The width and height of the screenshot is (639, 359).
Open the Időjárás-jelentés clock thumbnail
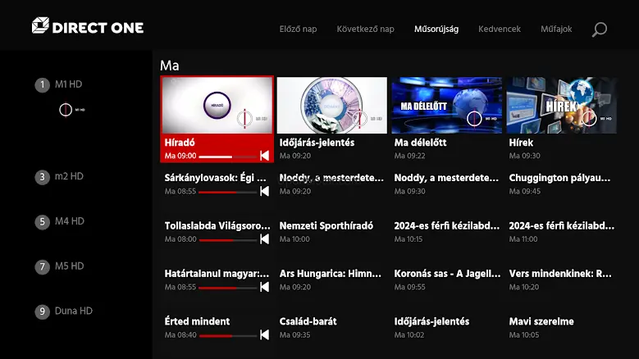(331, 106)
